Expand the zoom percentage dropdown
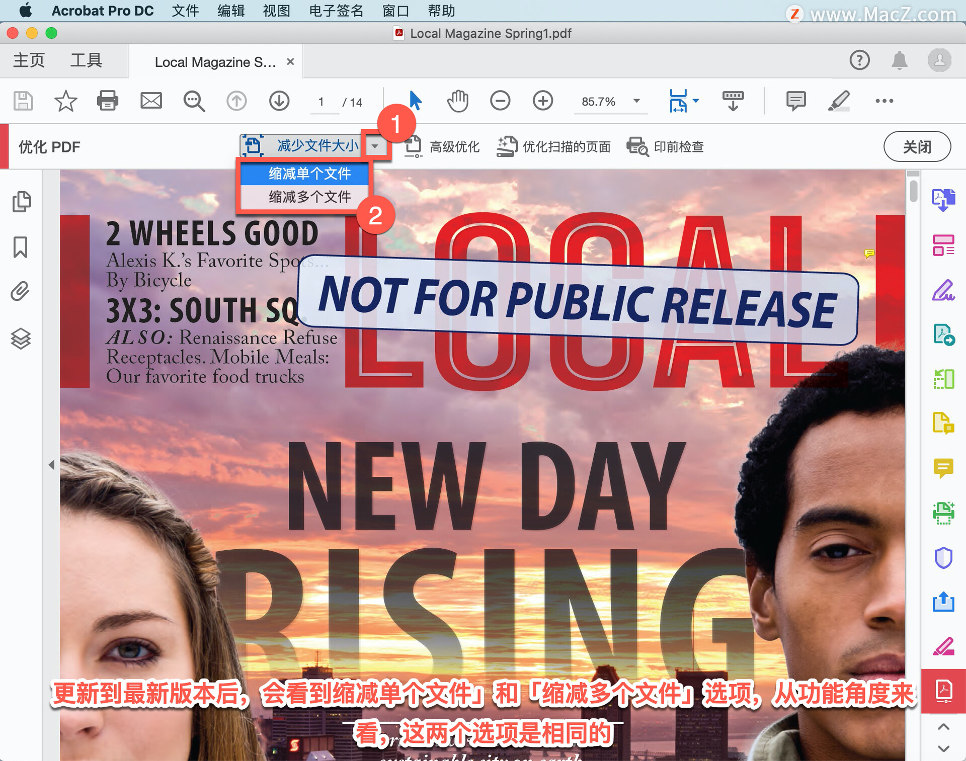Viewport: 966px width, 761px height. pos(636,101)
